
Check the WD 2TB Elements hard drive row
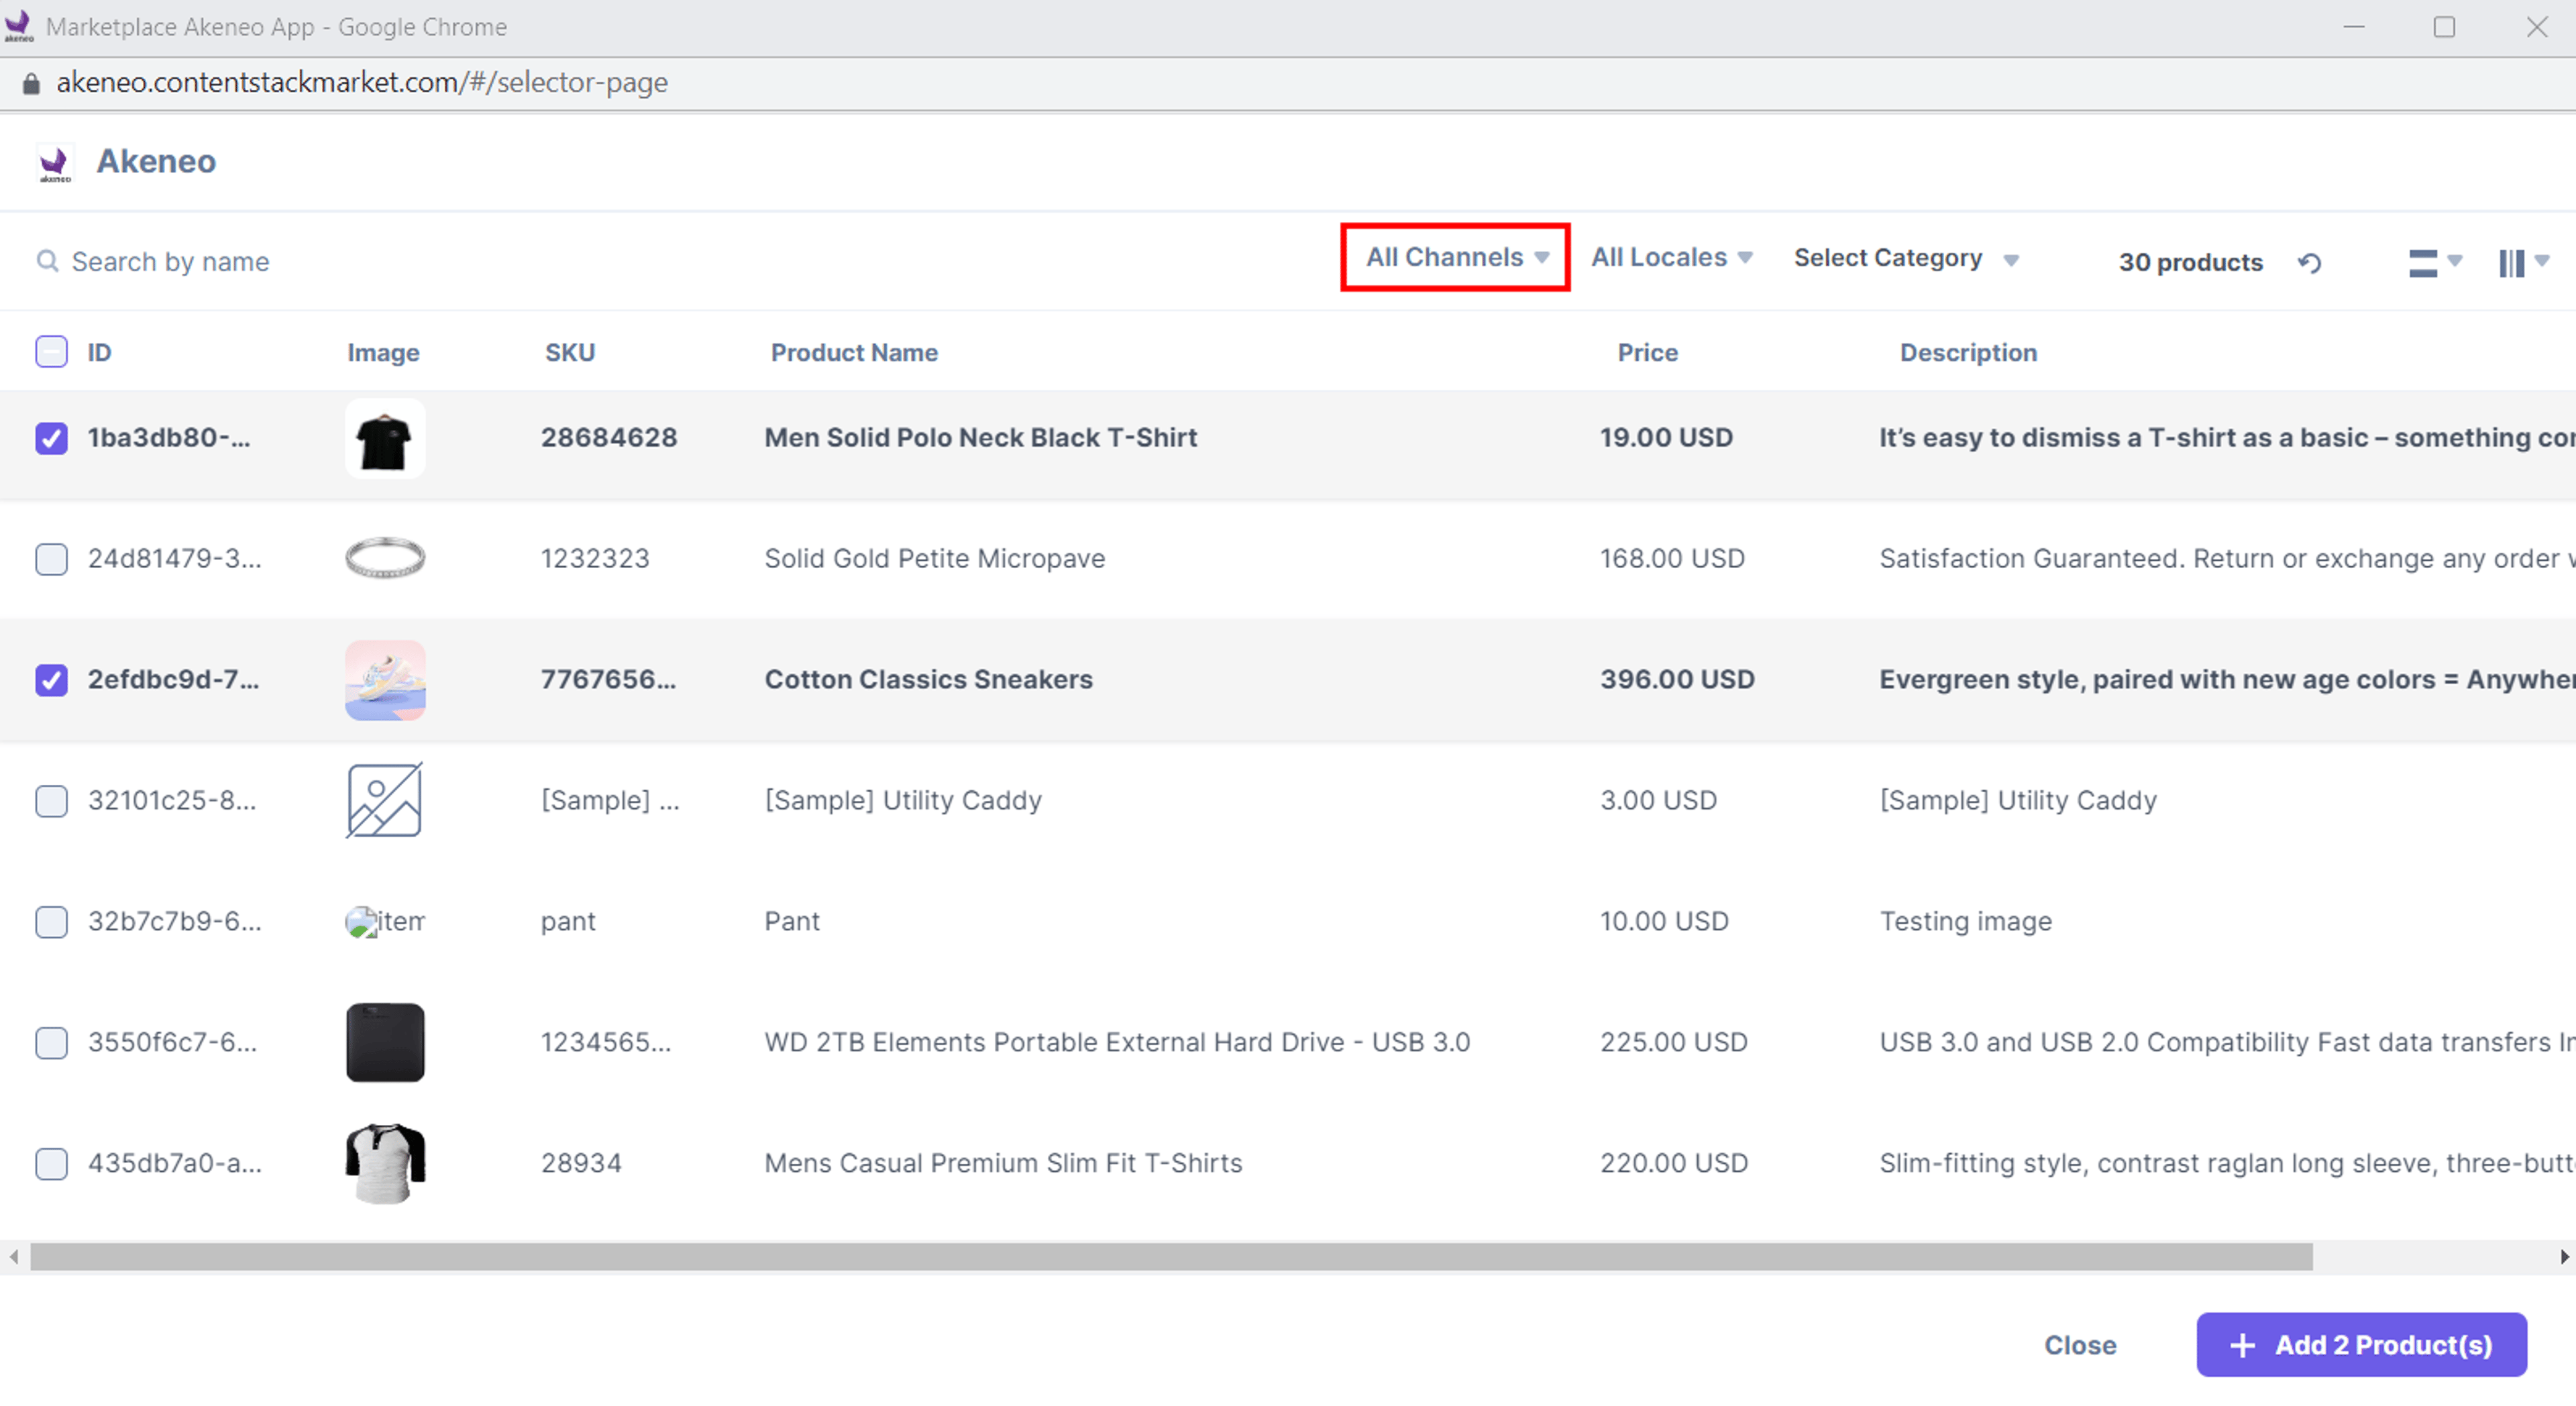[x=51, y=1042]
